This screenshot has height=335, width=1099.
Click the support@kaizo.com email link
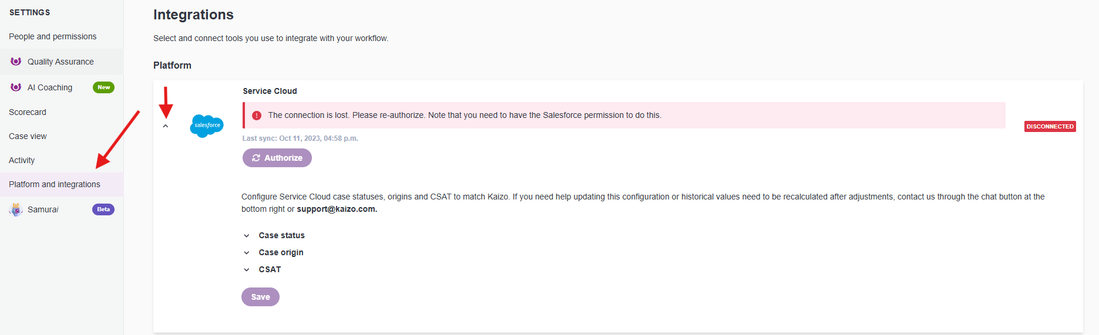337,209
